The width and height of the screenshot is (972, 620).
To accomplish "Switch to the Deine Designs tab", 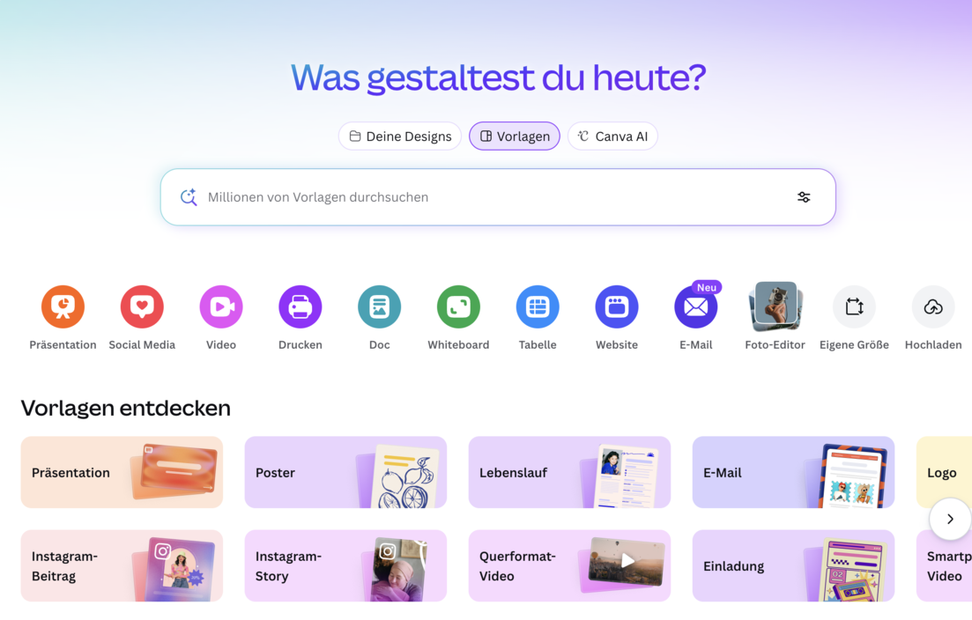I will tap(400, 137).
